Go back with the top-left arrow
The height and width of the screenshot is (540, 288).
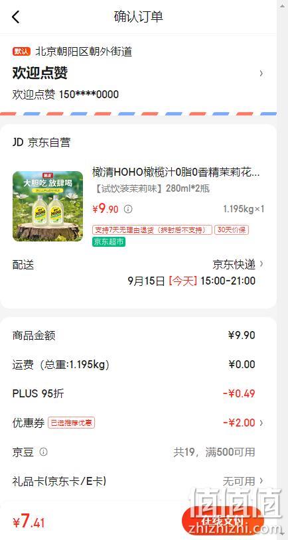(16, 17)
